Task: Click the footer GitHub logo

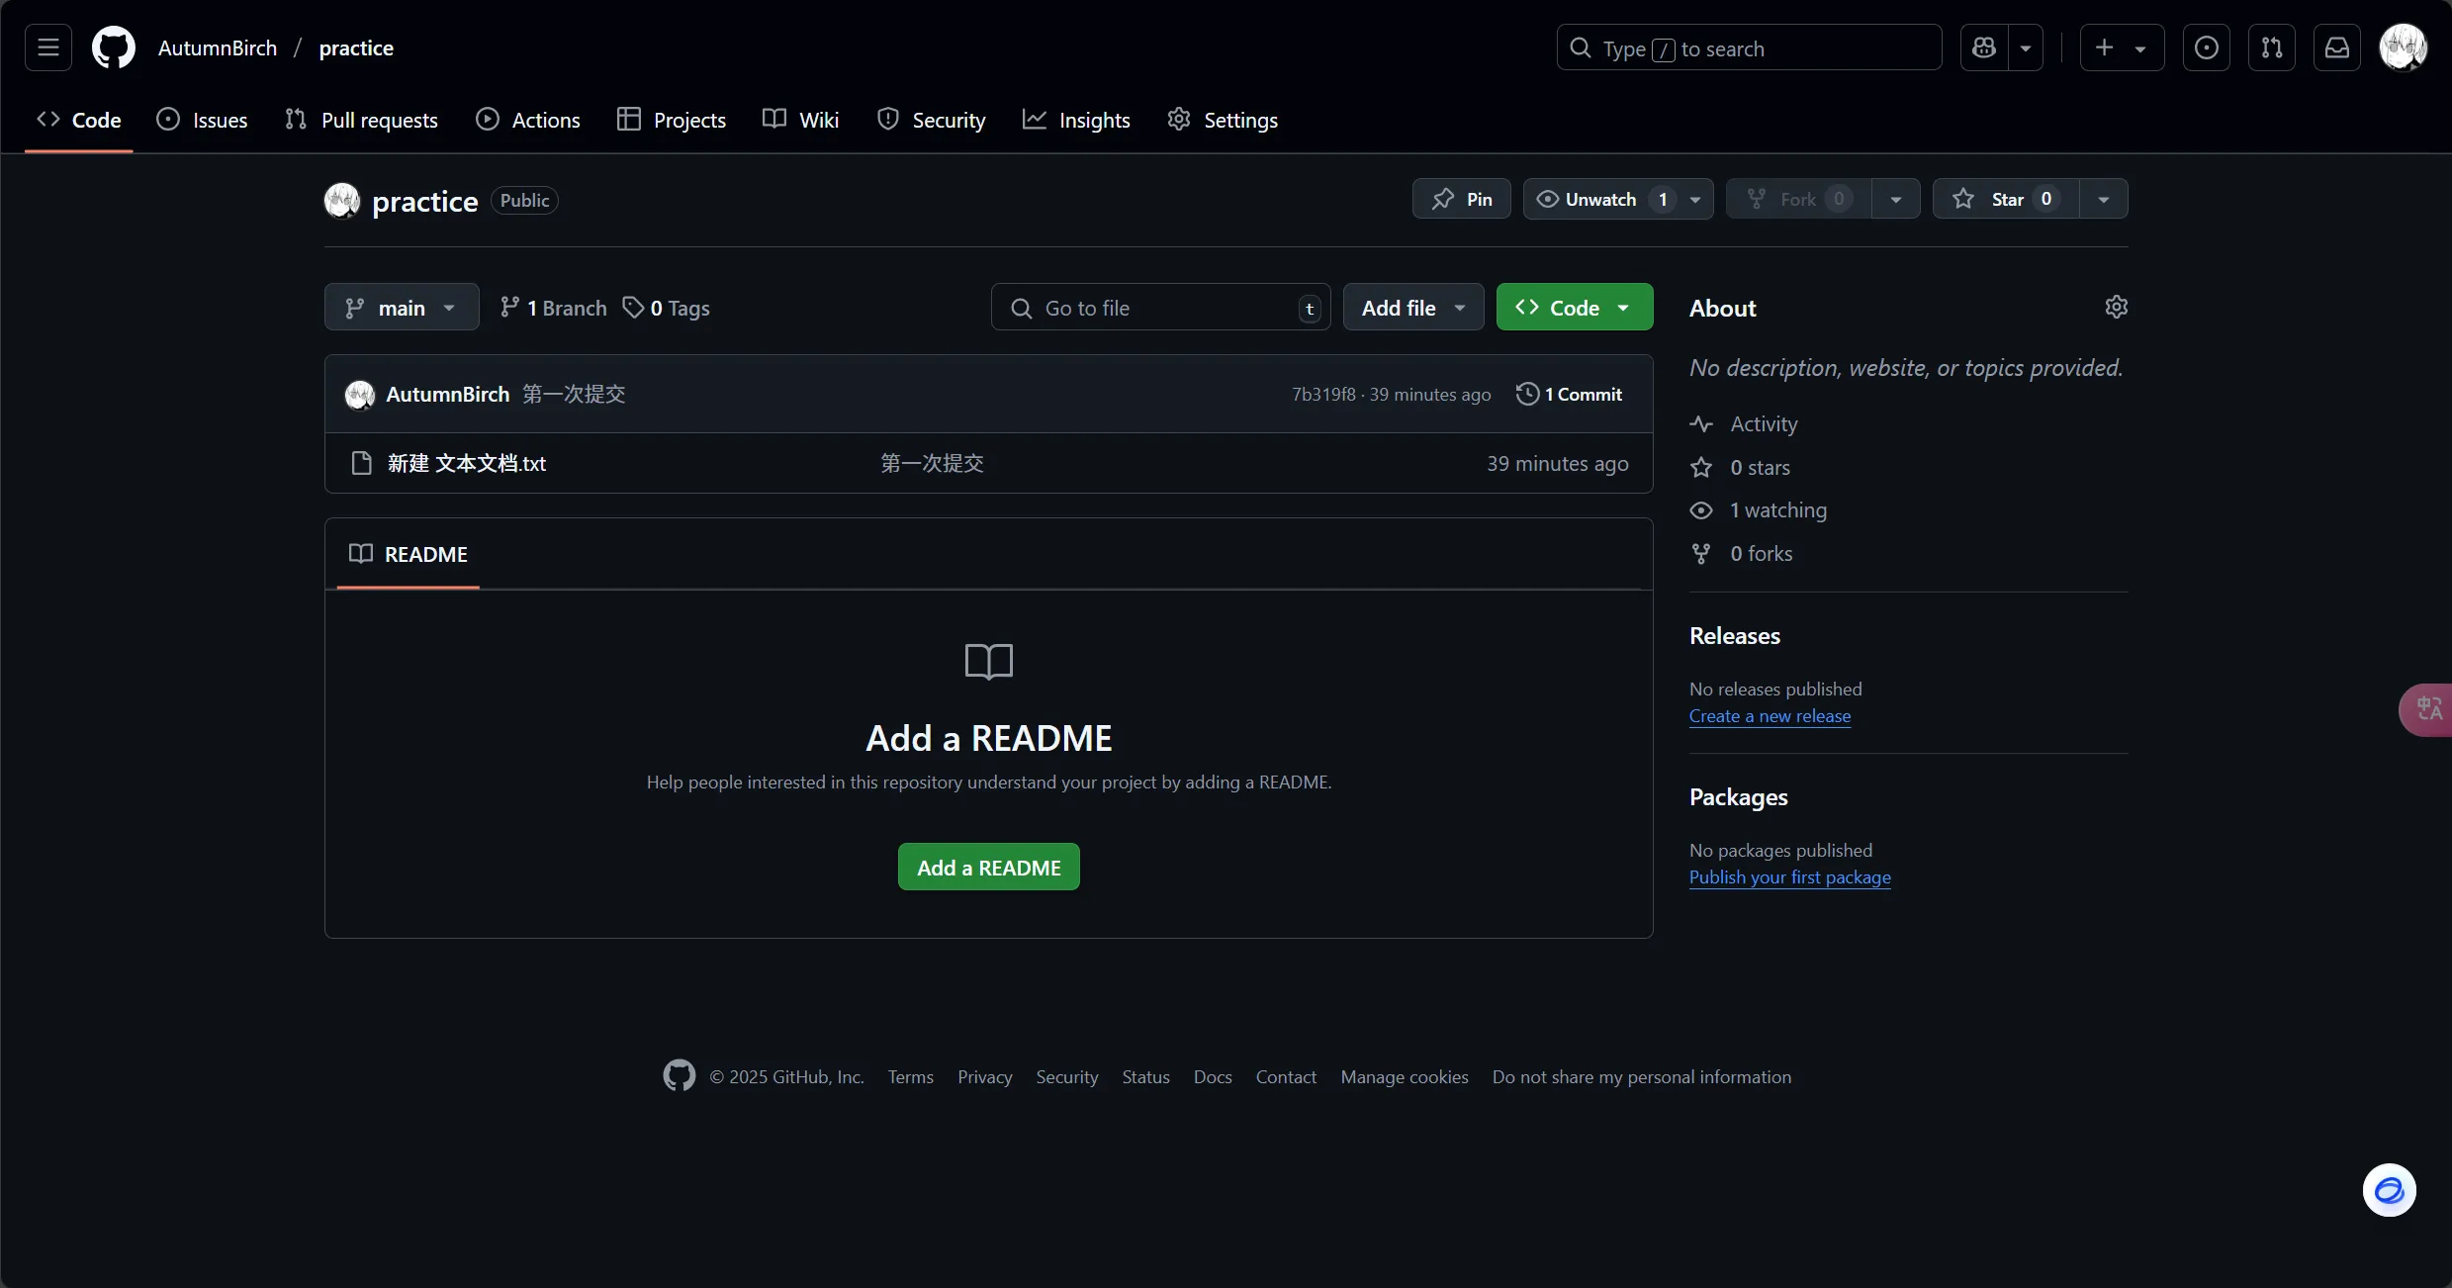Action: pyautogui.click(x=679, y=1075)
